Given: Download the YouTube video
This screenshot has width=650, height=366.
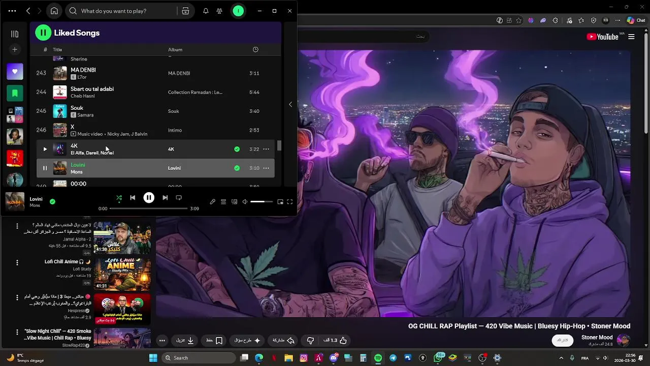Looking at the screenshot, I should 185,341.
